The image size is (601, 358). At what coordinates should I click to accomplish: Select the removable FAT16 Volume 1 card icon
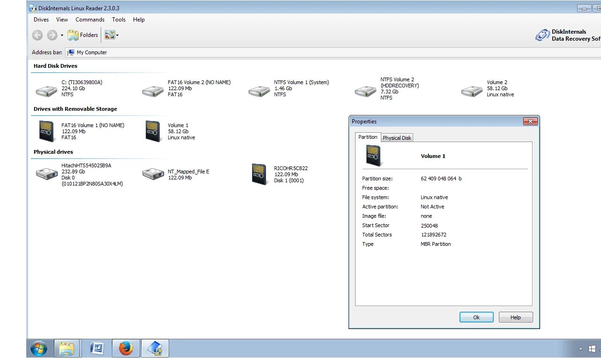[x=47, y=131]
